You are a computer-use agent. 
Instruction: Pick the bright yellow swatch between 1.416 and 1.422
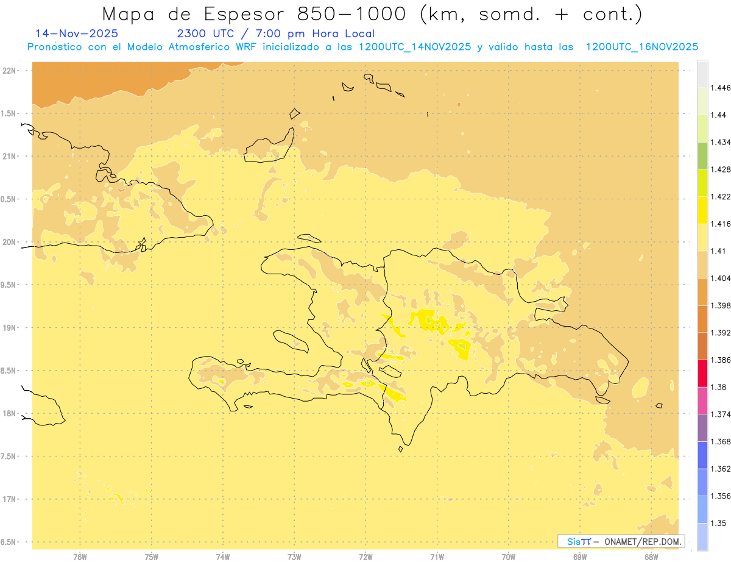click(702, 210)
